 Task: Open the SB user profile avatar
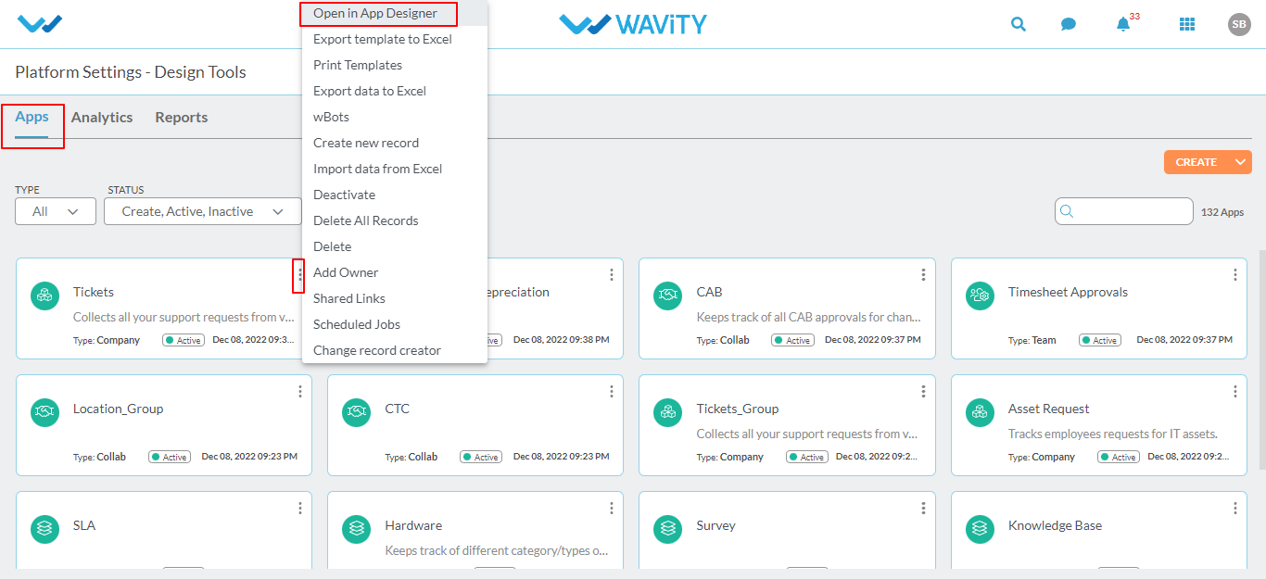pyautogui.click(x=1239, y=25)
